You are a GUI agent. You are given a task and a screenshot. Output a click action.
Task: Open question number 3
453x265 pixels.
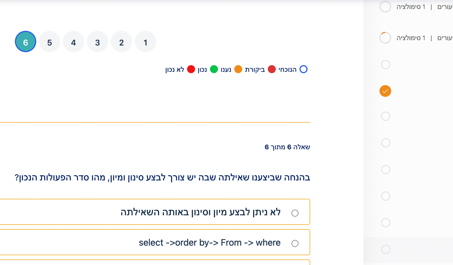pyautogui.click(x=97, y=42)
